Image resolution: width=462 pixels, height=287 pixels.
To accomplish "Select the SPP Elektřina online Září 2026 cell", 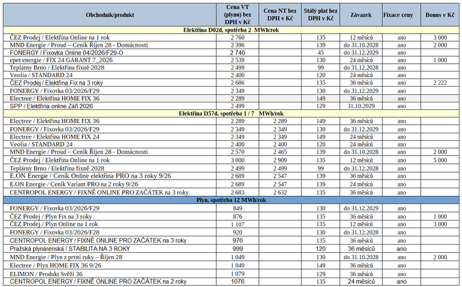I will [110, 106].
